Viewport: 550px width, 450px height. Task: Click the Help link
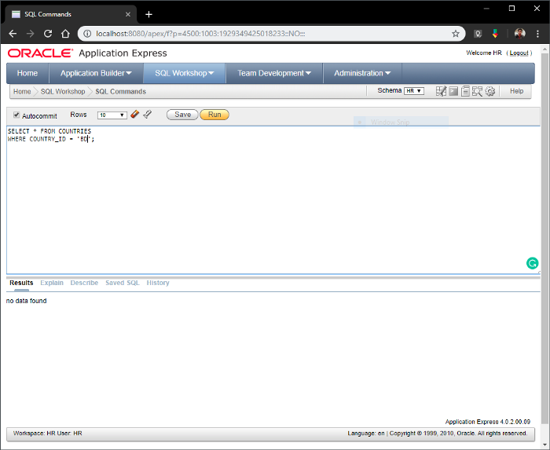pos(516,91)
